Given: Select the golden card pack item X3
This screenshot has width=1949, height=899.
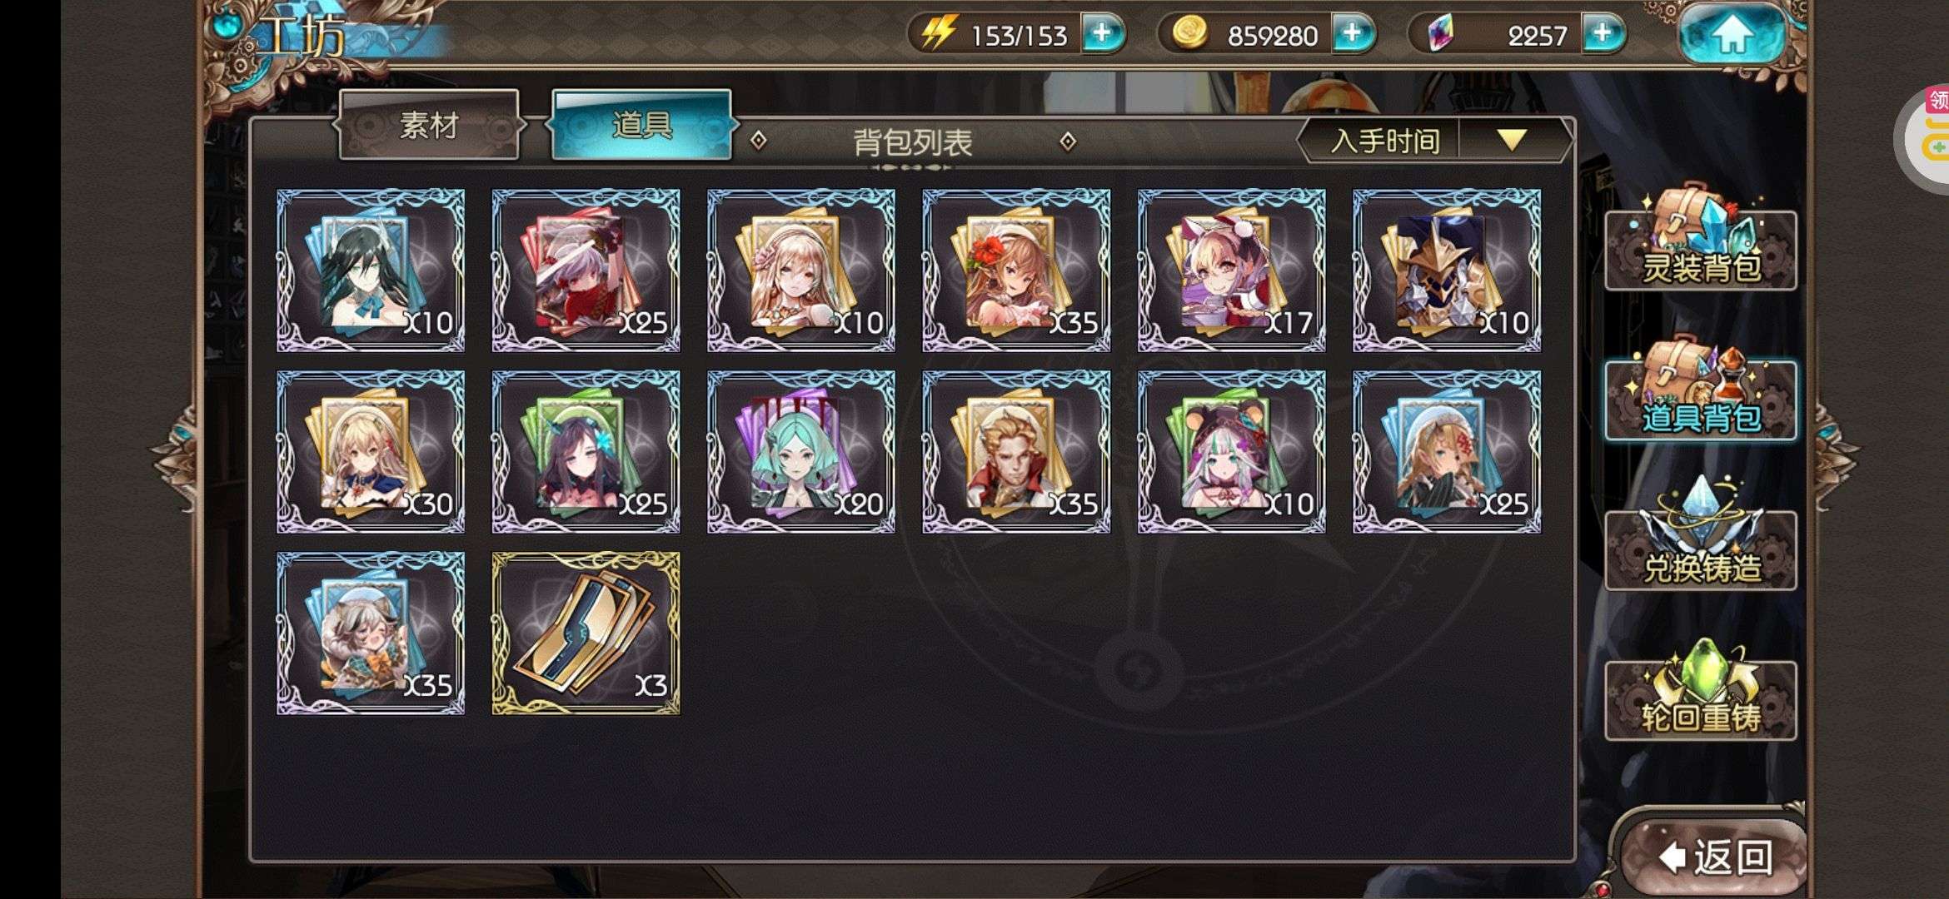Looking at the screenshot, I should pos(586,633).
